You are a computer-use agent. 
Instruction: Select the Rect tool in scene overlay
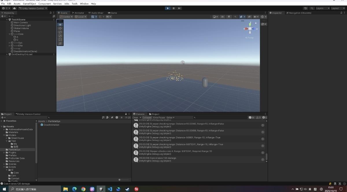(60, 40)
